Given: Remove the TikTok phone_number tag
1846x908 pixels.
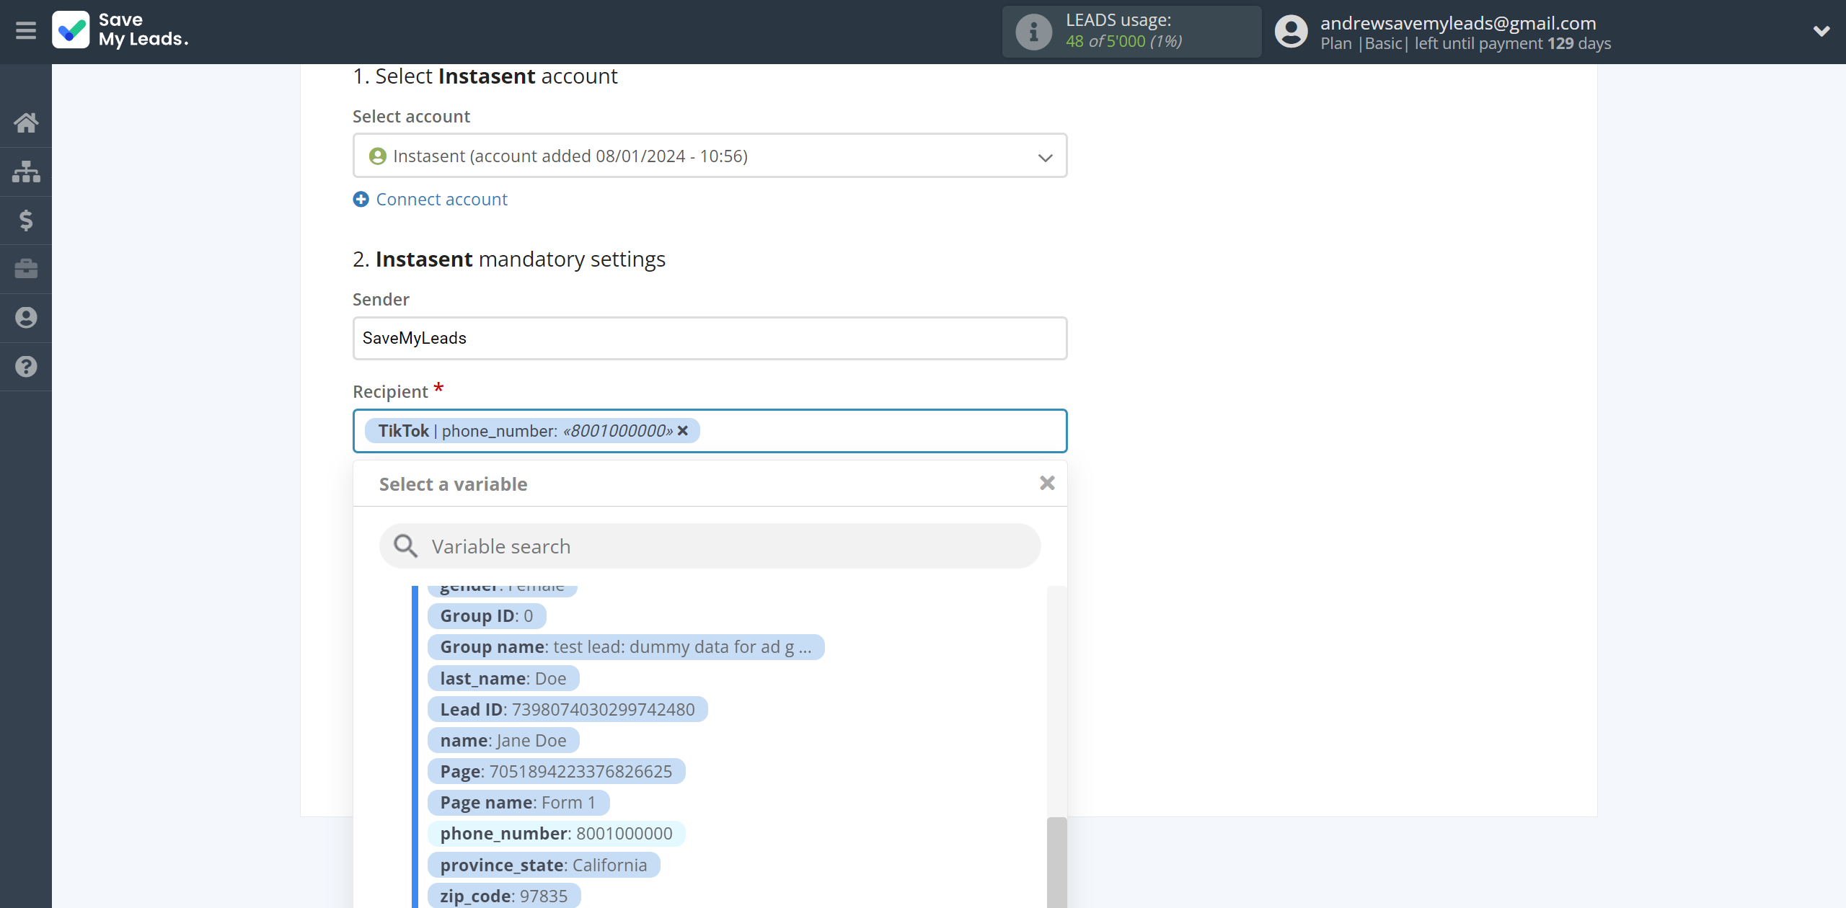Looking at the screenshot, I should pos(683,431).
